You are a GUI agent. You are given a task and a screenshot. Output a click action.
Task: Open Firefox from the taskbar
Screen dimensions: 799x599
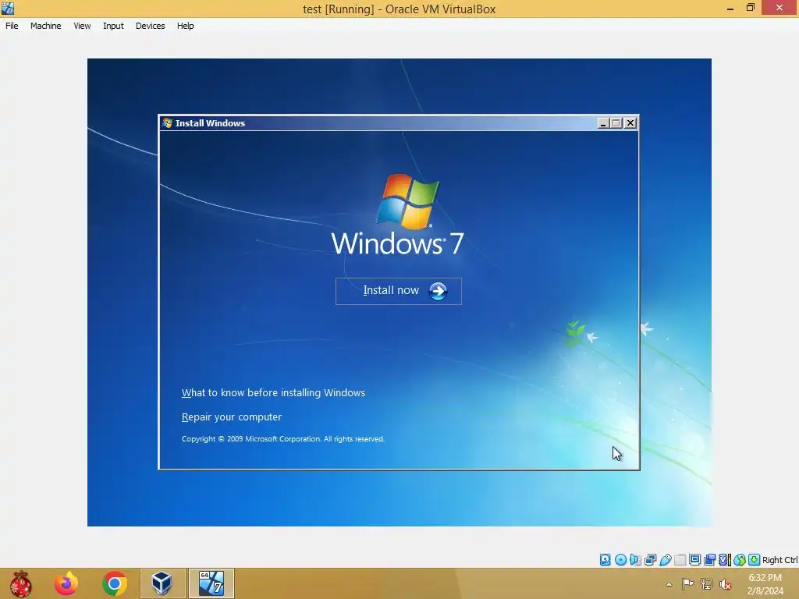(66, 583)
